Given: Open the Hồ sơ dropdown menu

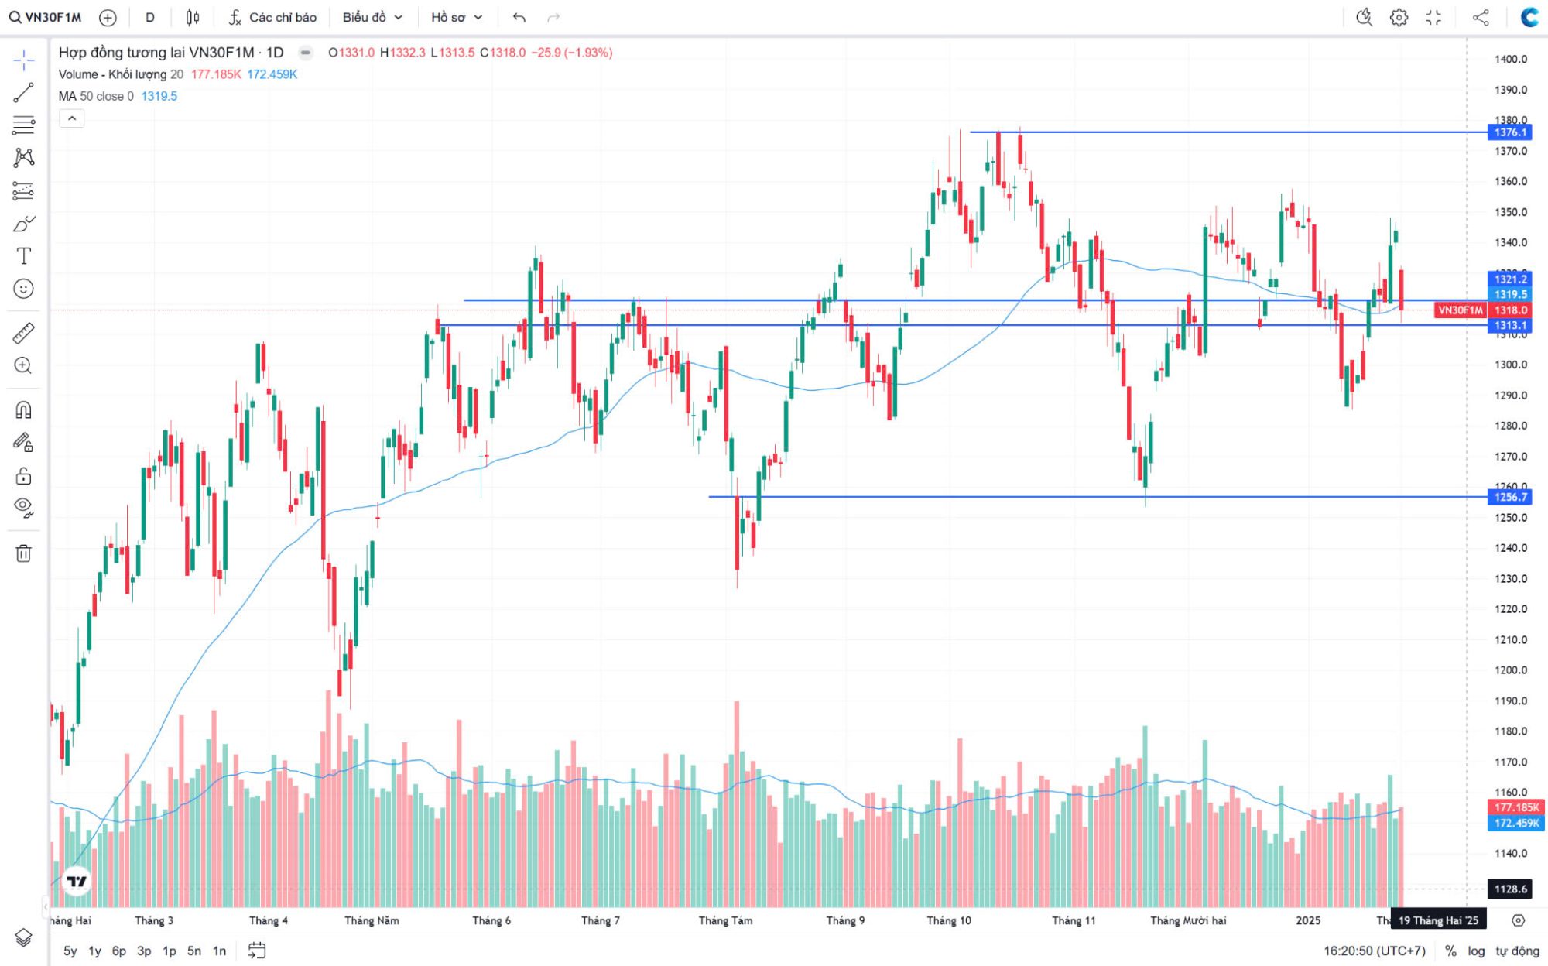Looking at the screenshot, I should [x=457, y=17].
